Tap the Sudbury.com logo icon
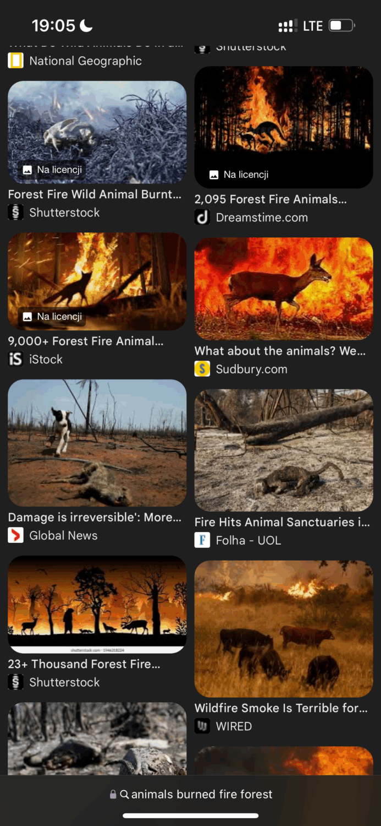The width and height of the screenshot is (381, 826). [202, 369]
